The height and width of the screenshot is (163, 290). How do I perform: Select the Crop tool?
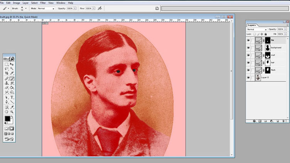pos(7,73)
